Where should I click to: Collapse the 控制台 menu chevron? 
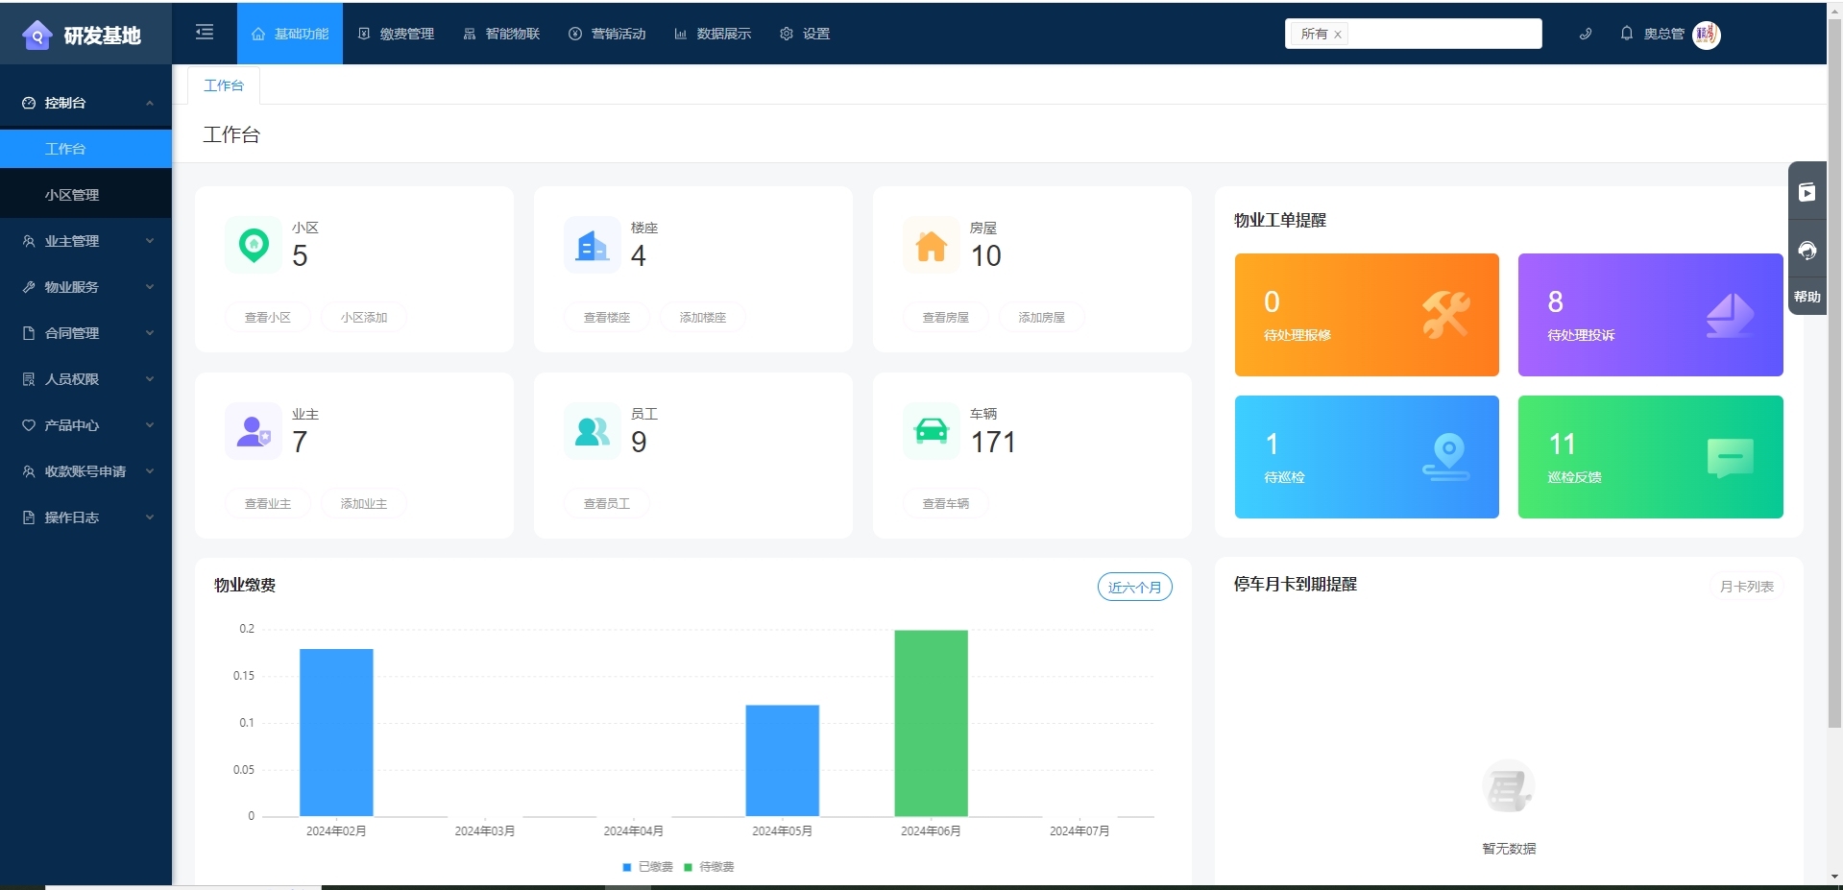(150, 103)
